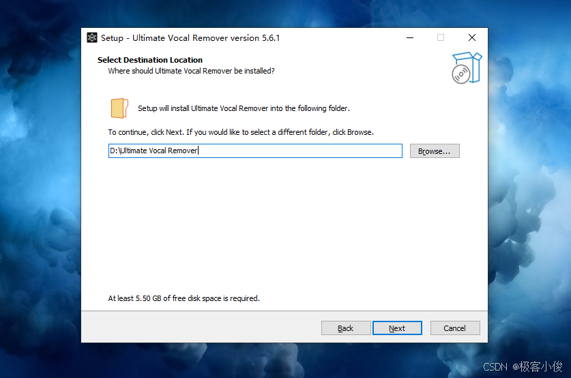571x378 pixels.
Task: Click the Setup window title text
Action: (190, 38)
